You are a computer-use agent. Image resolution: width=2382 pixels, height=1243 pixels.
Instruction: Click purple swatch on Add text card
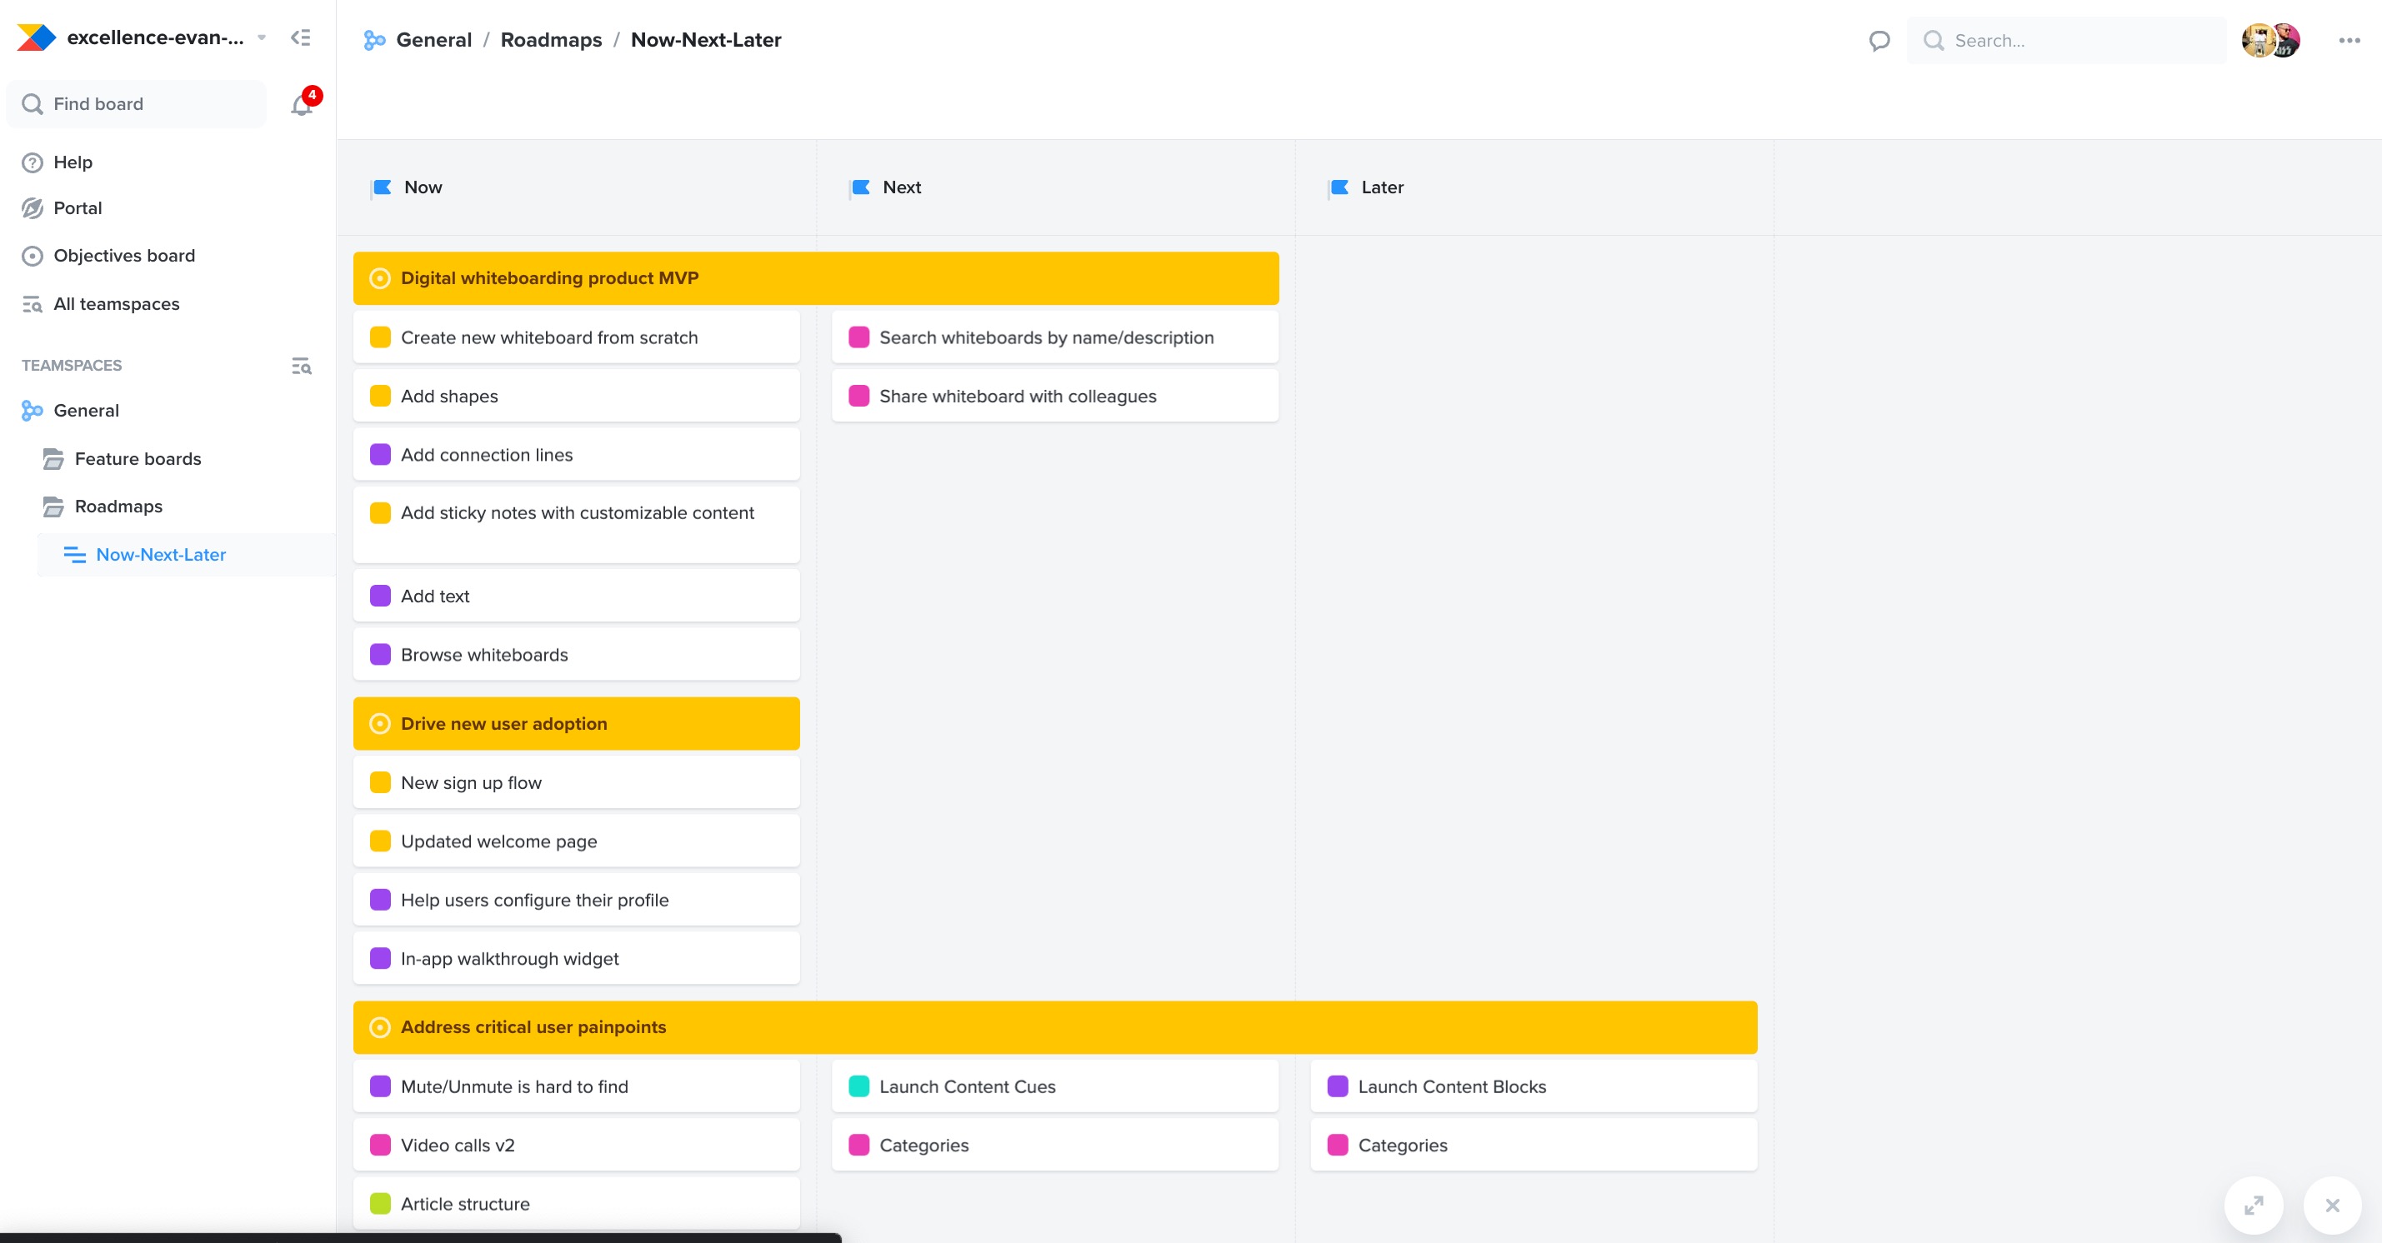coord(380,596)
